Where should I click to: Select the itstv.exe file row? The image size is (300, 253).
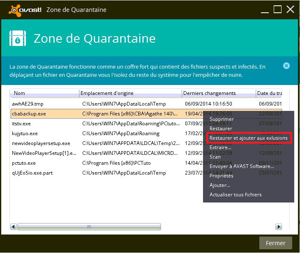click(x=107, y=124)
